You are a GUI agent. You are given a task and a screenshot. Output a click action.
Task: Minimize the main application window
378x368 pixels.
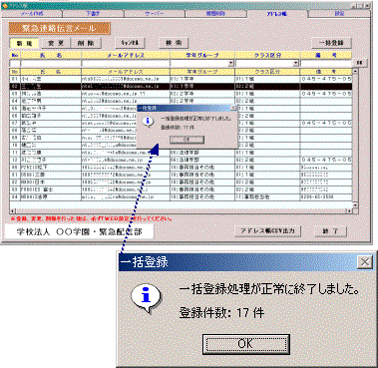pos(354,6)
